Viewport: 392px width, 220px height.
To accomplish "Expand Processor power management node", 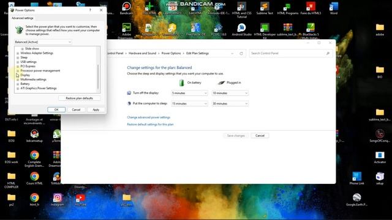I will 18,71.
